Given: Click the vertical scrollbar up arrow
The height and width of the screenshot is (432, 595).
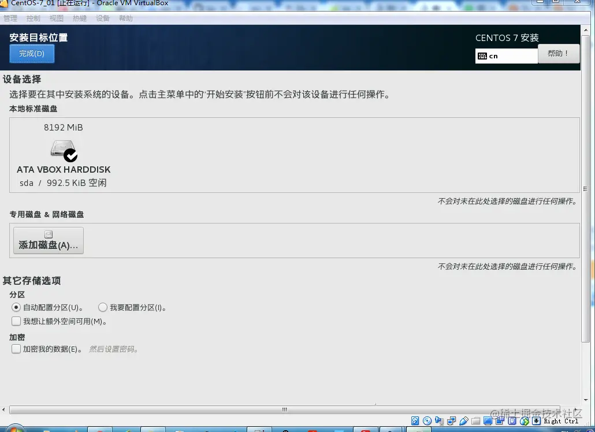Looking at the screenshot, I should click(586, 29).
